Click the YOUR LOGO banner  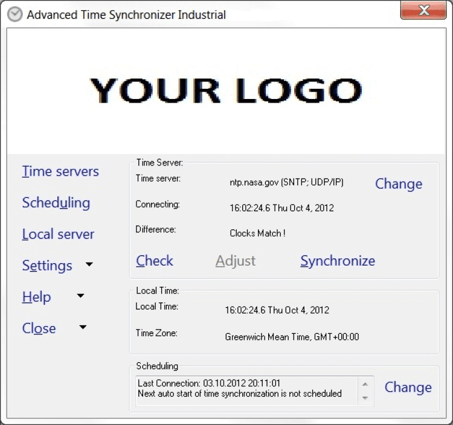tap(226, 91)
